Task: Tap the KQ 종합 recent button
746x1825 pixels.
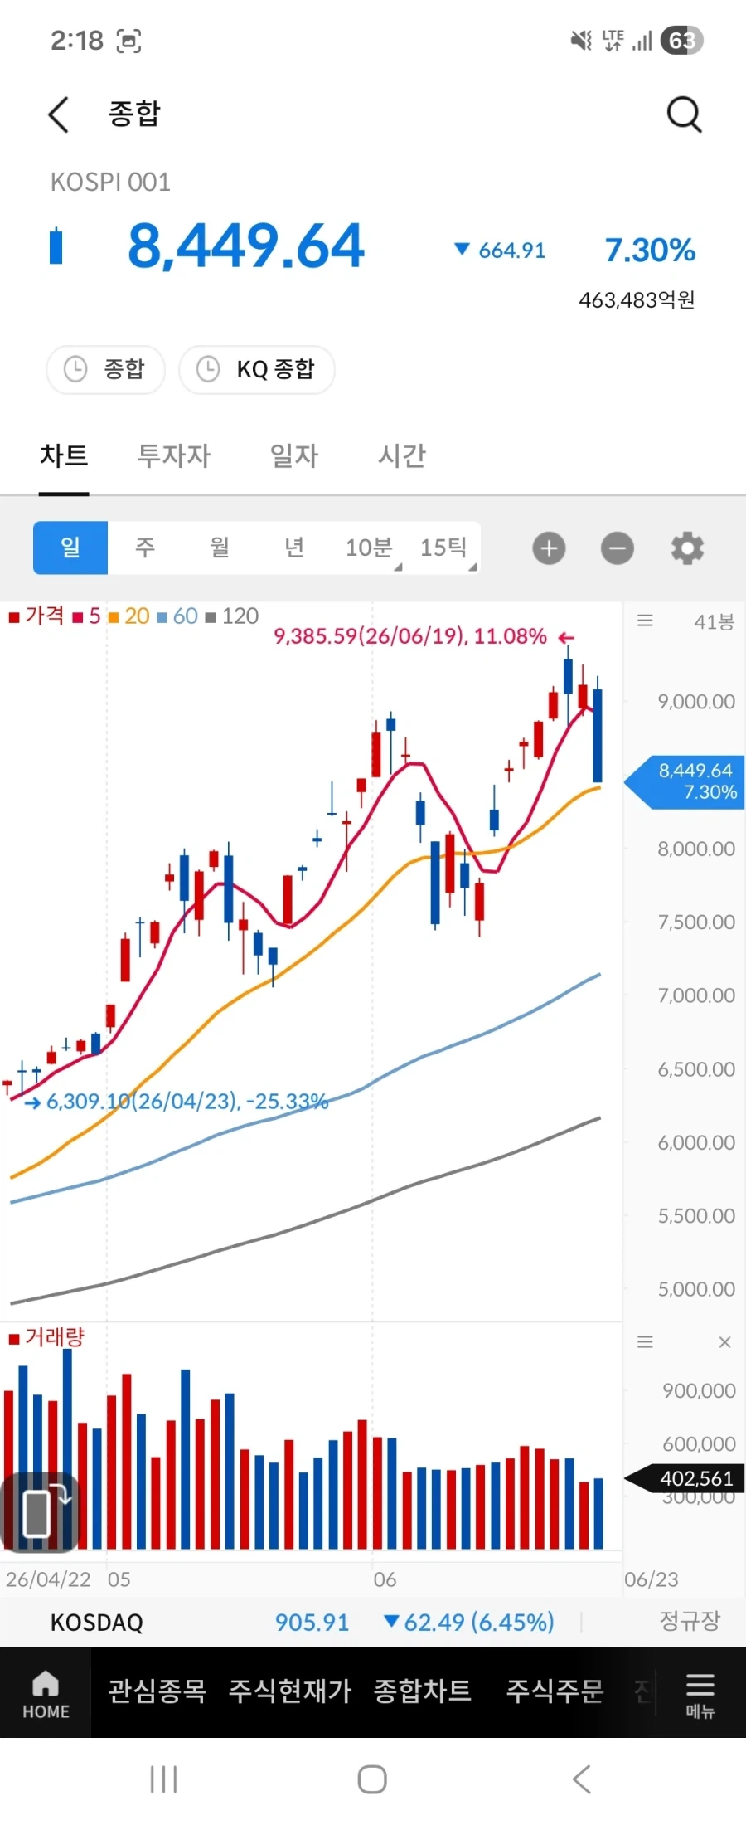Action: point(257,369)
